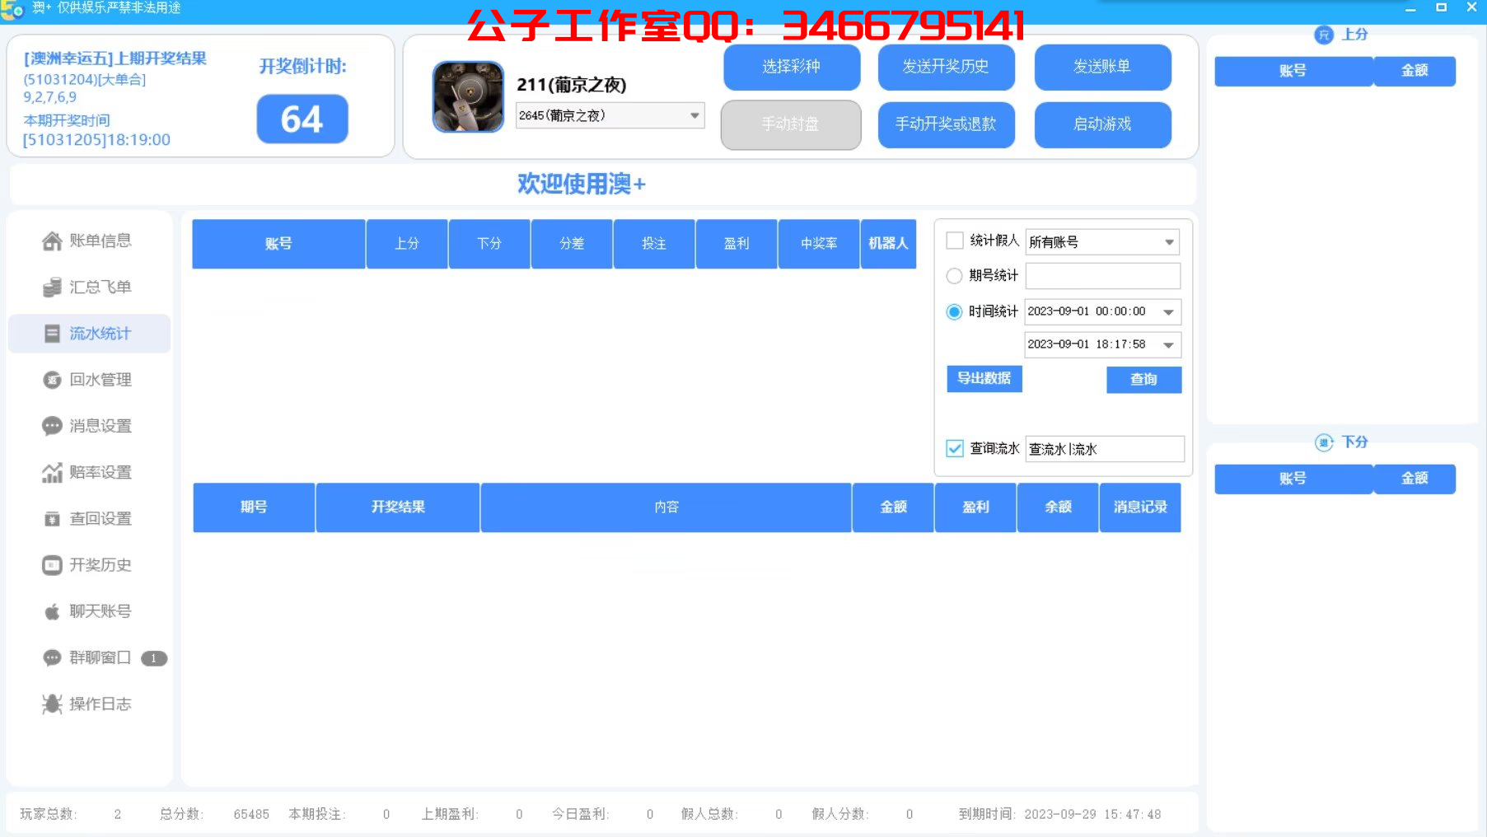Click the list icon beside 流水统计
Viewport: 1487px width, 837px height.
(52, 334)
